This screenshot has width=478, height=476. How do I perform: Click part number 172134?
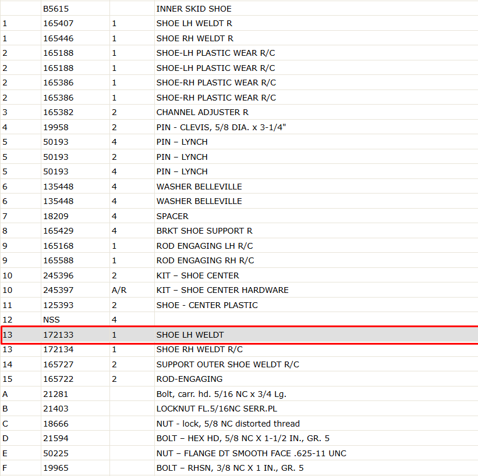coord(58,349)
